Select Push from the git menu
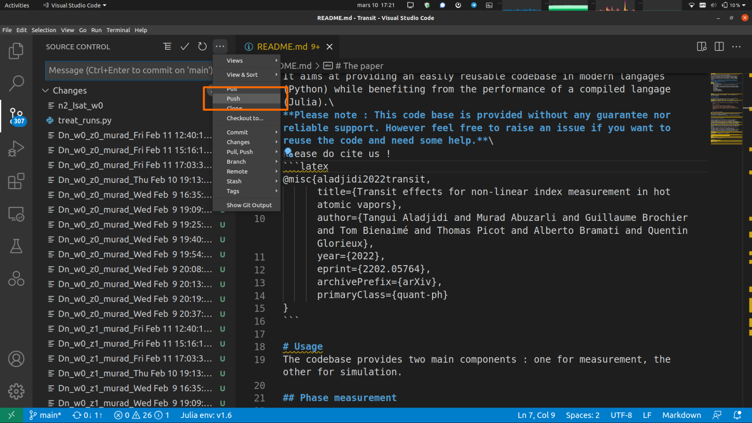 pos(246,99)
